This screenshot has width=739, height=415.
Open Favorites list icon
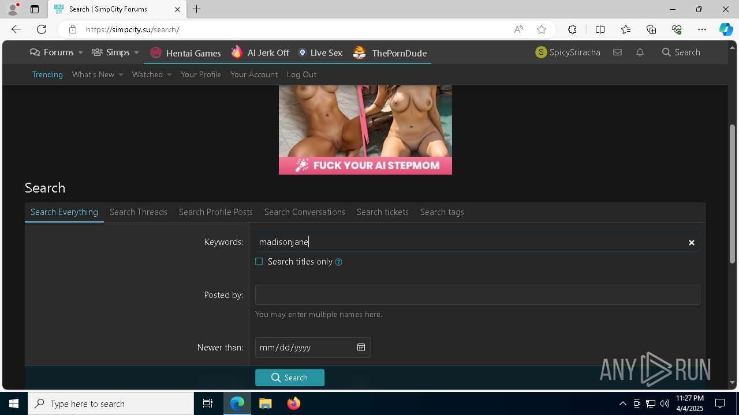pos(626,29)
